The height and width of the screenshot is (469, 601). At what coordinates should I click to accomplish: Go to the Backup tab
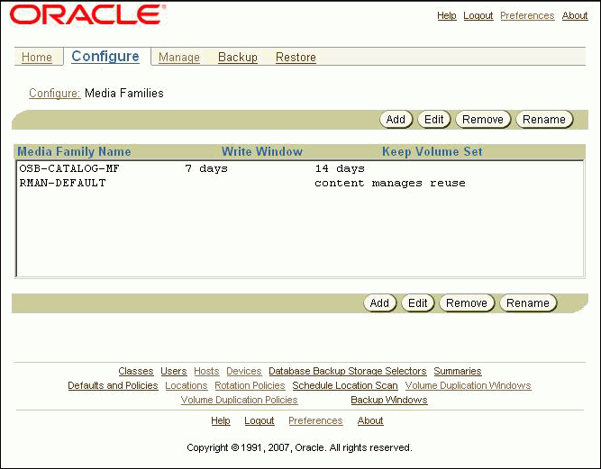pyautogui.click(x=238, y=57)
